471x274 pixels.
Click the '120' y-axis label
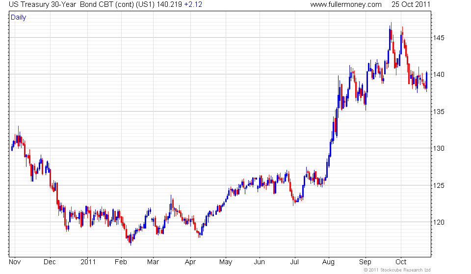[439, 222]
